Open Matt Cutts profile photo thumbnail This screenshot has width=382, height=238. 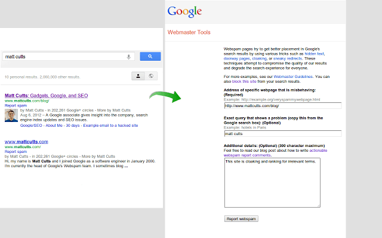[x=11, y=115]
